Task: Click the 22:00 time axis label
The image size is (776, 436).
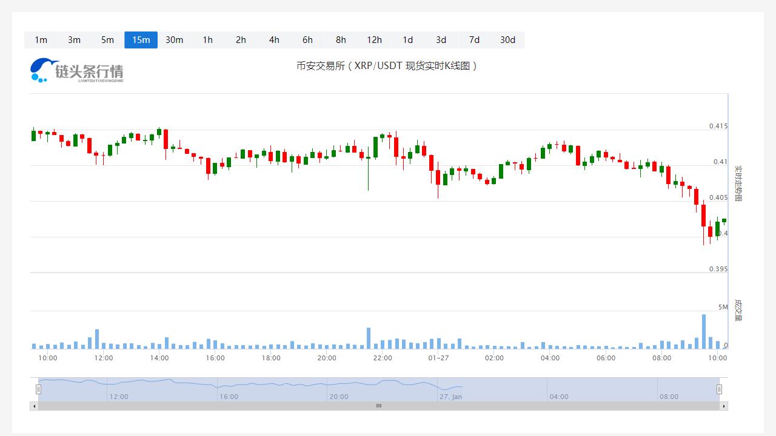Action: pyautogui.click(x=383, y=358)
